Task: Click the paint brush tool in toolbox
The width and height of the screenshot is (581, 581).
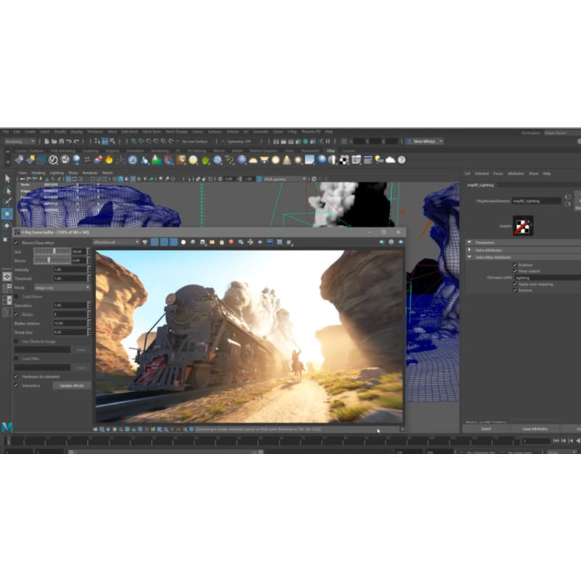Action: click(x=8, y=201)
